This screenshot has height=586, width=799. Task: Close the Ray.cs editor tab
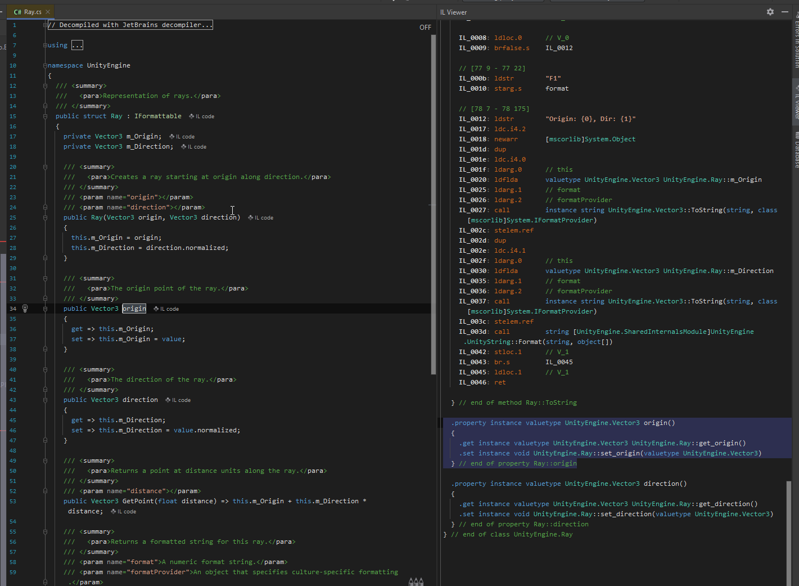(x=47, y=11)
